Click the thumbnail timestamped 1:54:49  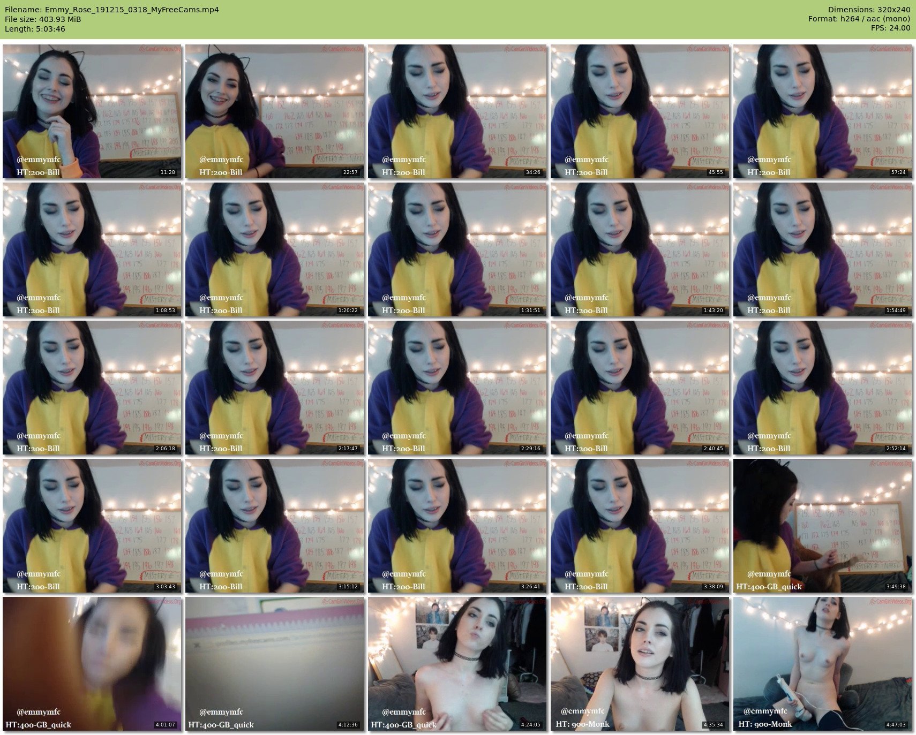(x=822, y=249)
